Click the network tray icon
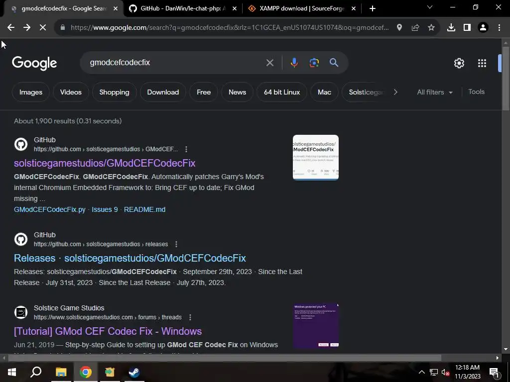 tap(434, 373)
